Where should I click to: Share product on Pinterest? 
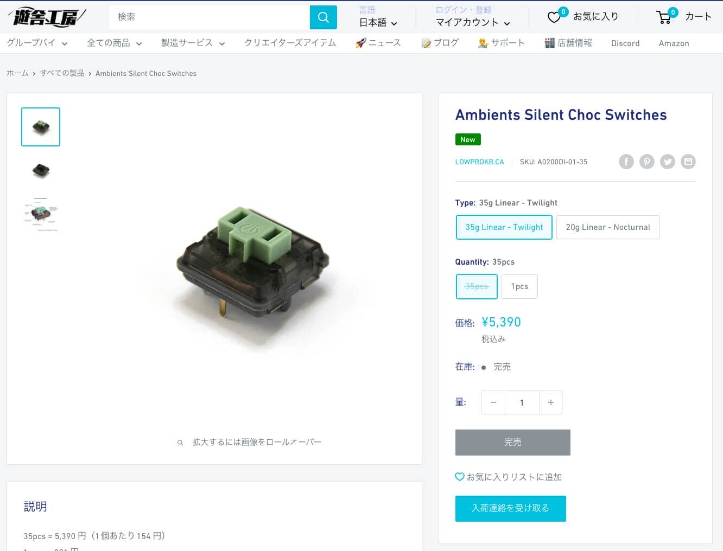click(x=647, y=162)
